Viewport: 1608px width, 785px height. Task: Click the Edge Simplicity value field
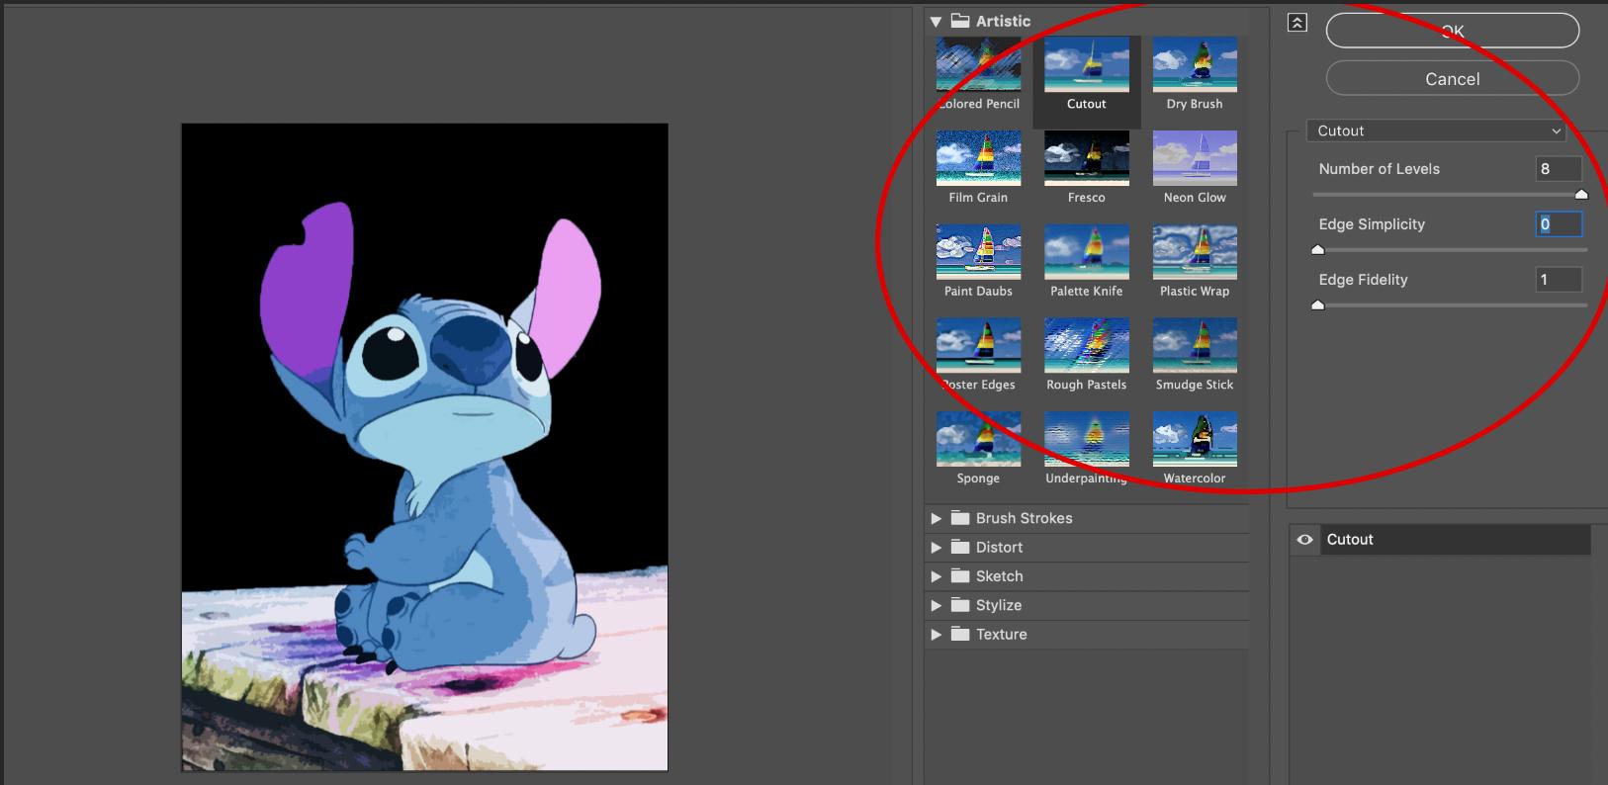pyautogui.click(x=1559, y=224)
